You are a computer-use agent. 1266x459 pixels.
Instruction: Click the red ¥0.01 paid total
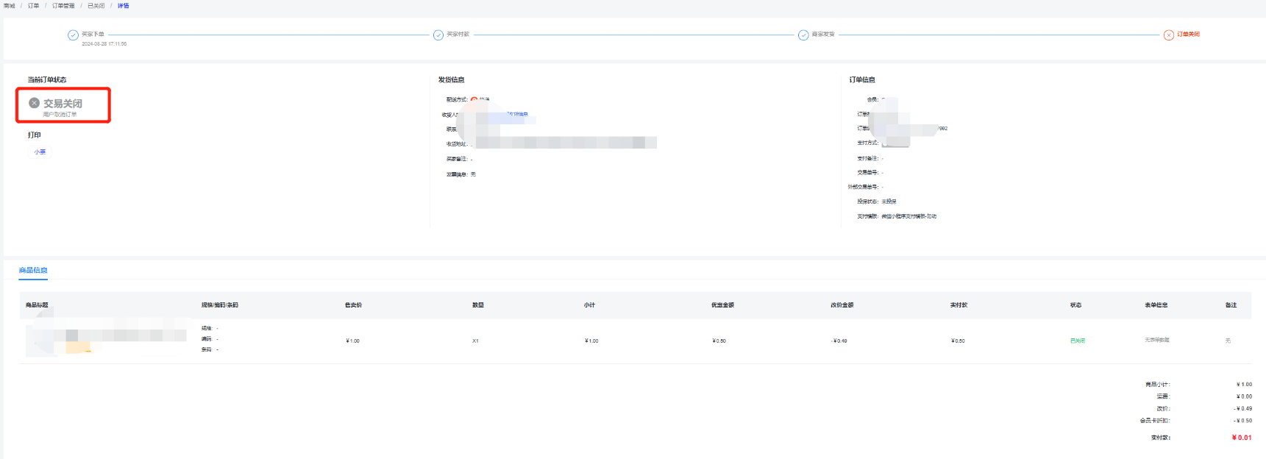point(1241,438)
